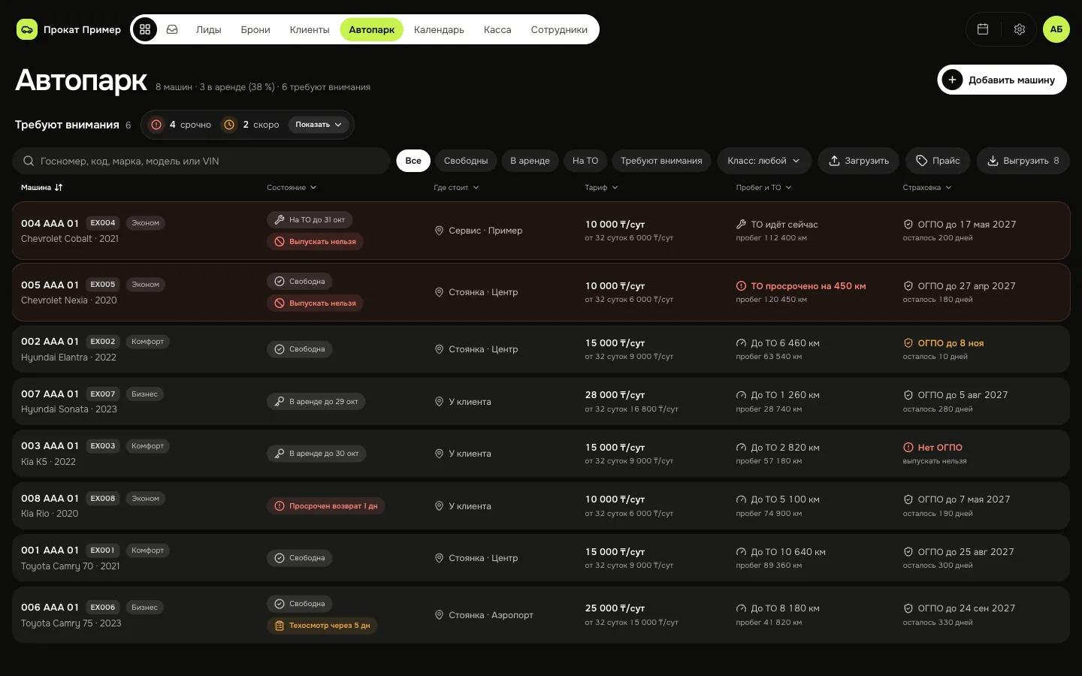Click the Выгрузить export button
The width and height of the screenshot is (1082, 676).
click(x=1023, y=161)
